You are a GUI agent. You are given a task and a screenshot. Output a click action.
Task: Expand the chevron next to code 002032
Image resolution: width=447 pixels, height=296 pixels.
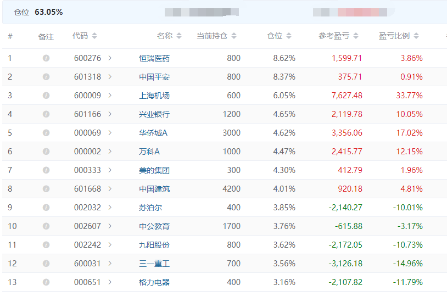coord(110,208)
